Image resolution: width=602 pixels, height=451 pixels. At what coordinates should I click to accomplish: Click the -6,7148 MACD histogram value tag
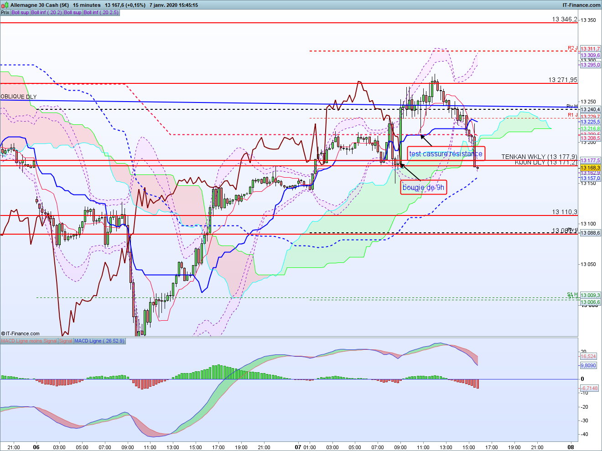tap(590, 388)
